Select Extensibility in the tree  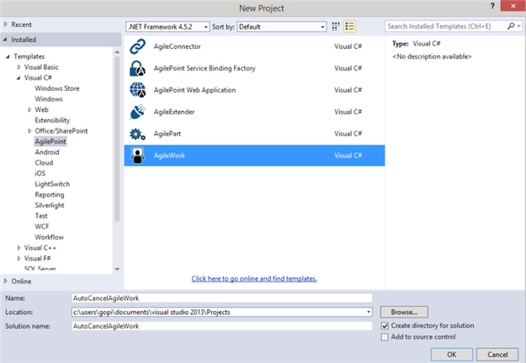pyautogui.click(x=52, y=120)
